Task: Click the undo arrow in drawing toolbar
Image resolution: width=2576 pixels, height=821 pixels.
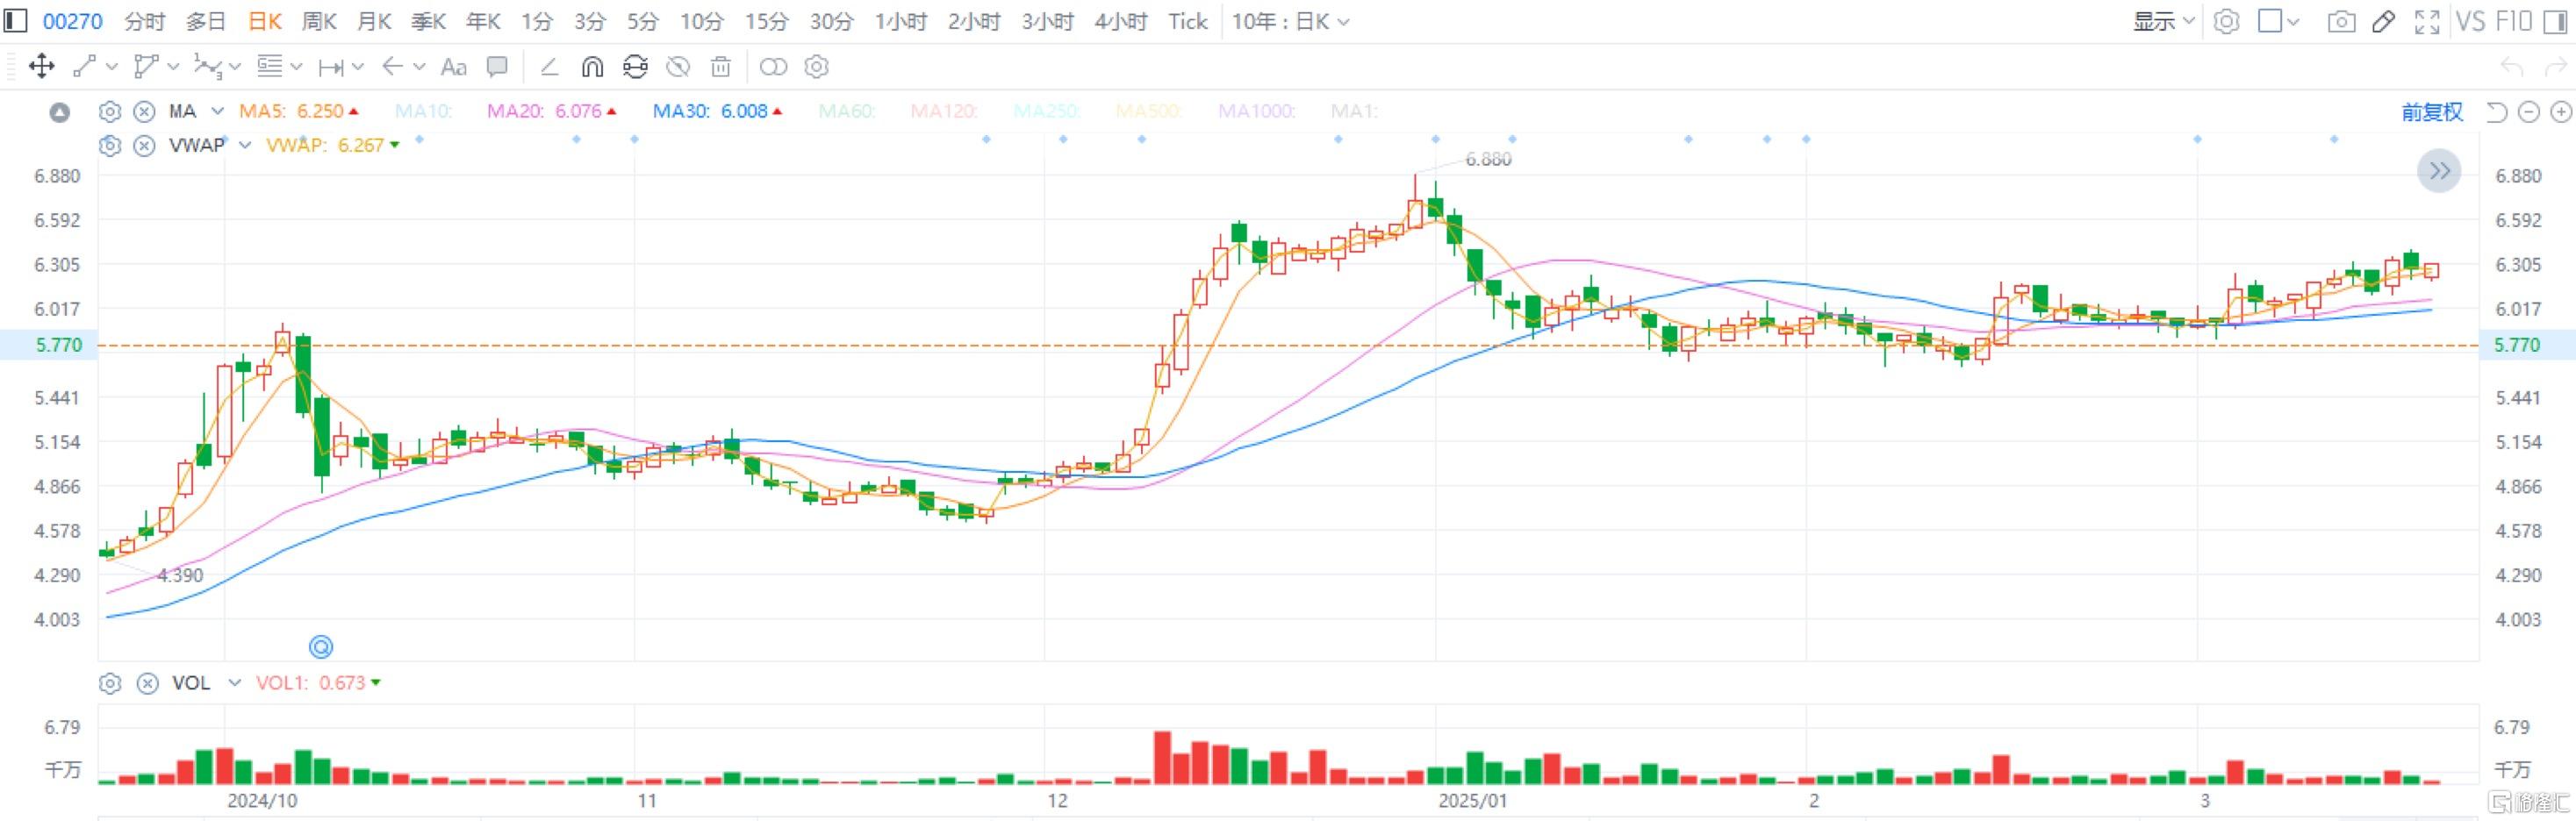Action: pos(2512,67)
